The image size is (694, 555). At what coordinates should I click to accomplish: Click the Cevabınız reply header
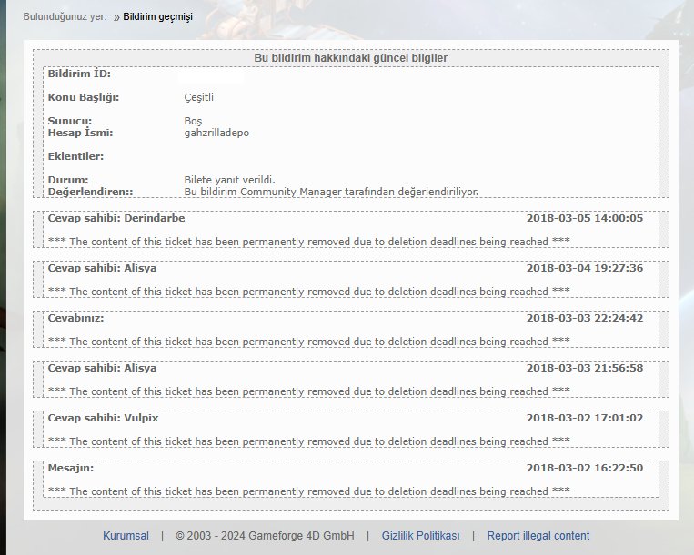point(75,318)
